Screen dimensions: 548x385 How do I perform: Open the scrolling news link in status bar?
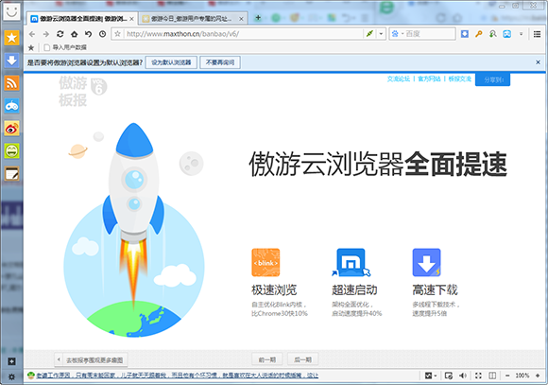point(178,376)
